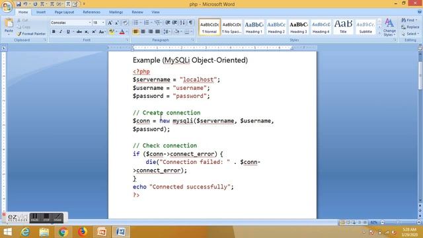Image resolution: width=423 pixels, height=238 pixels.
Task: Open the Change Styles menu
Action: tap(389, 28)
